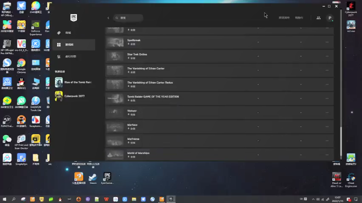The width and height of the screenshot is (362, 203).
Task: Open YY voice desktop icon
Action: pos(21,26)
